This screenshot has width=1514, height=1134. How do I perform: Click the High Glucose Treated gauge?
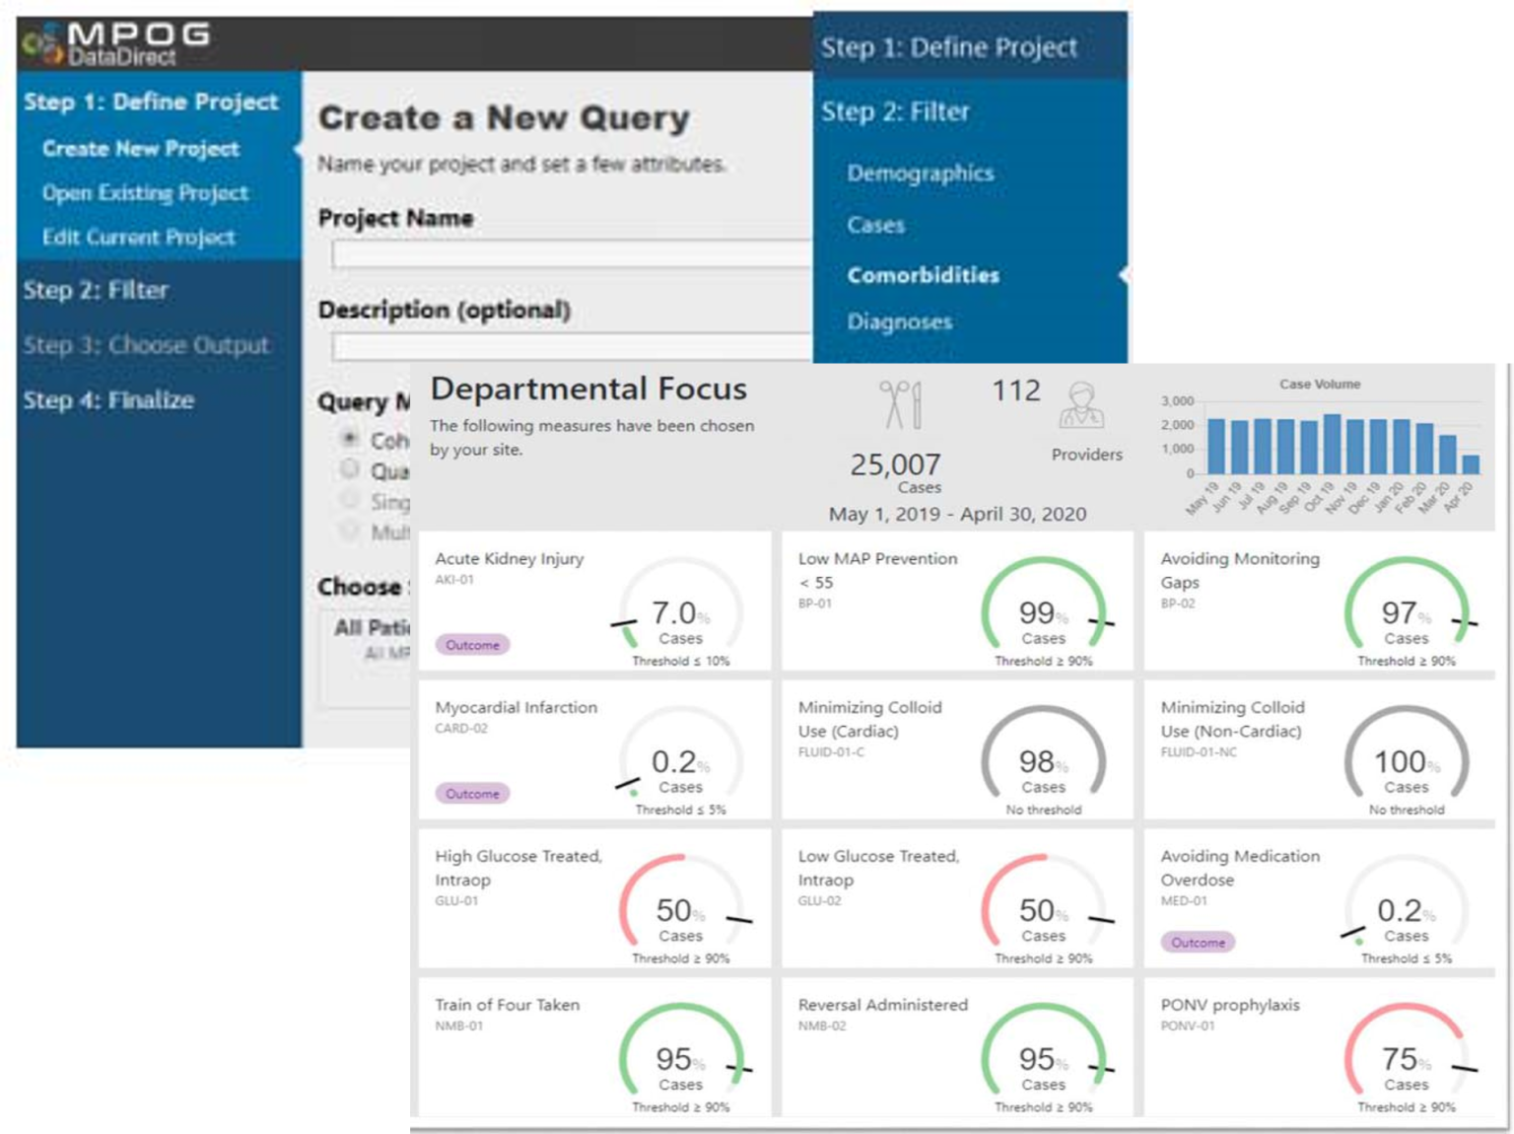pos(680,910)
